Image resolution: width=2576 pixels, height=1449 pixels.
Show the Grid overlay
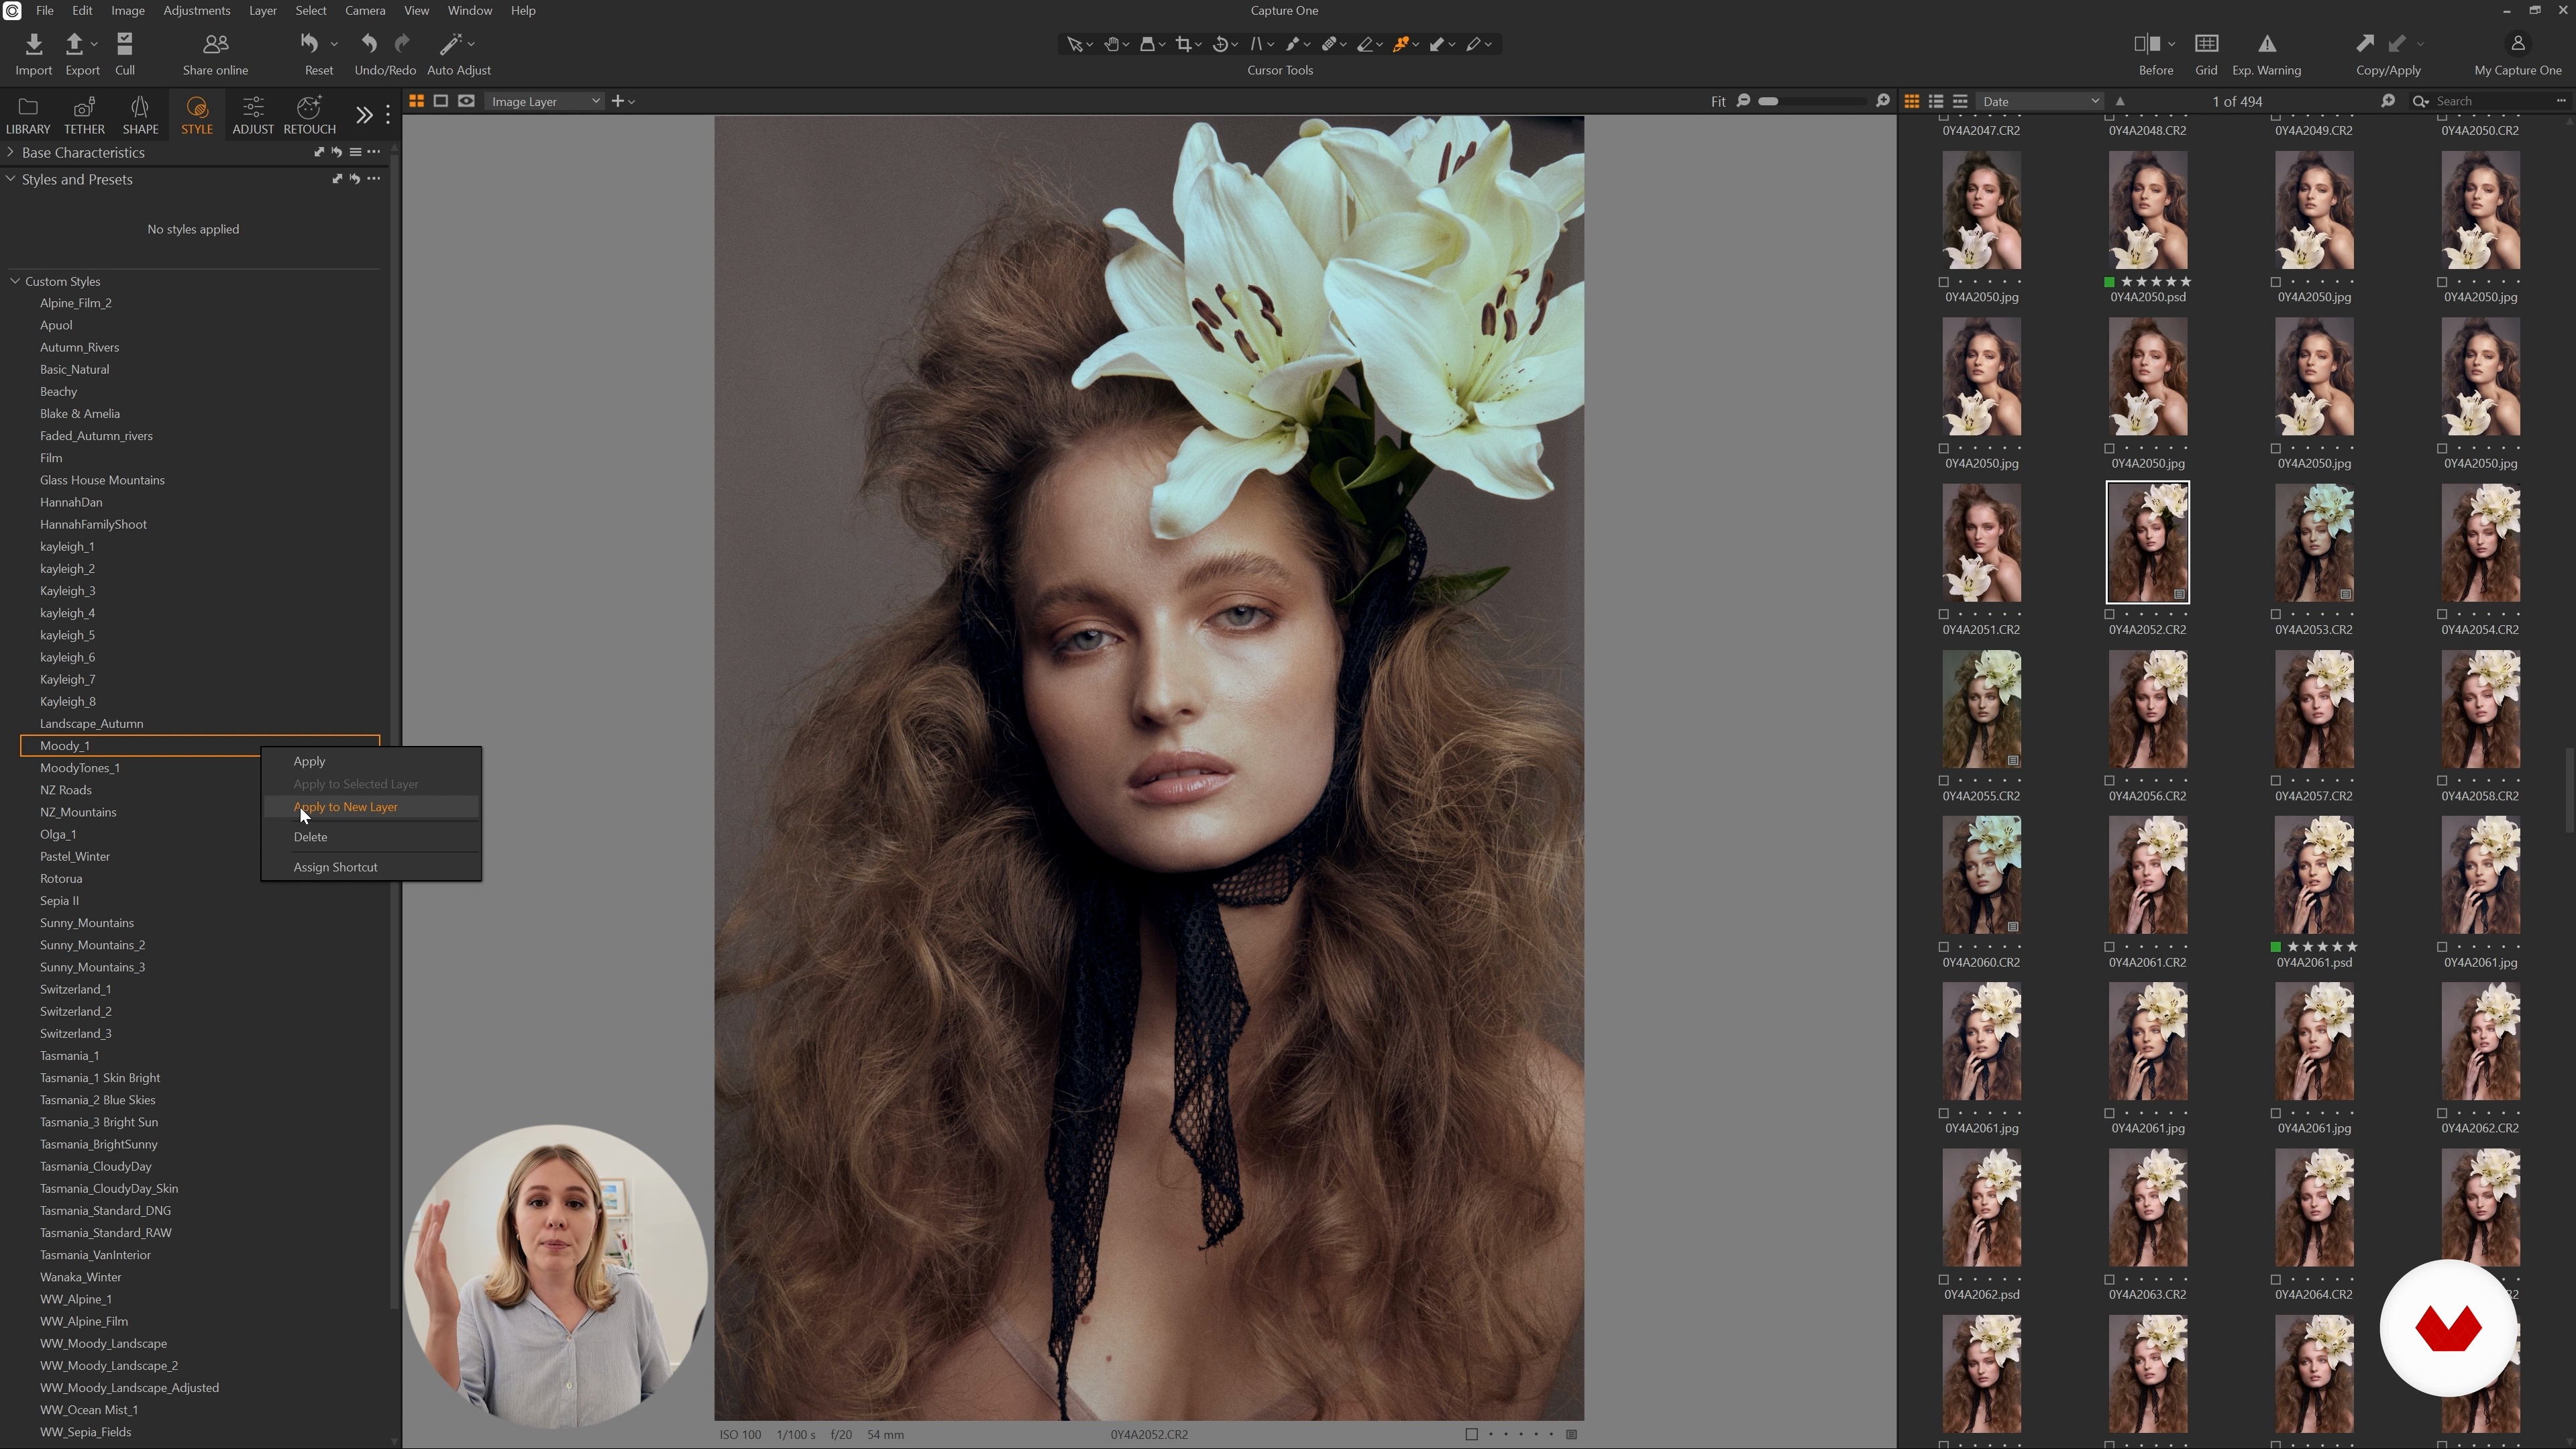tap(2206, 44)
